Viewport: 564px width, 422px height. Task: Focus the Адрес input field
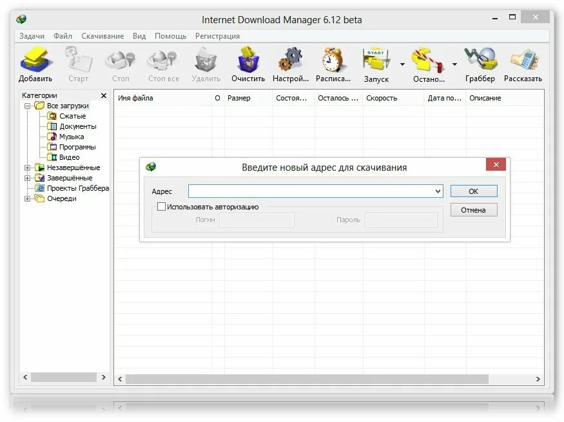click(315, 191)
